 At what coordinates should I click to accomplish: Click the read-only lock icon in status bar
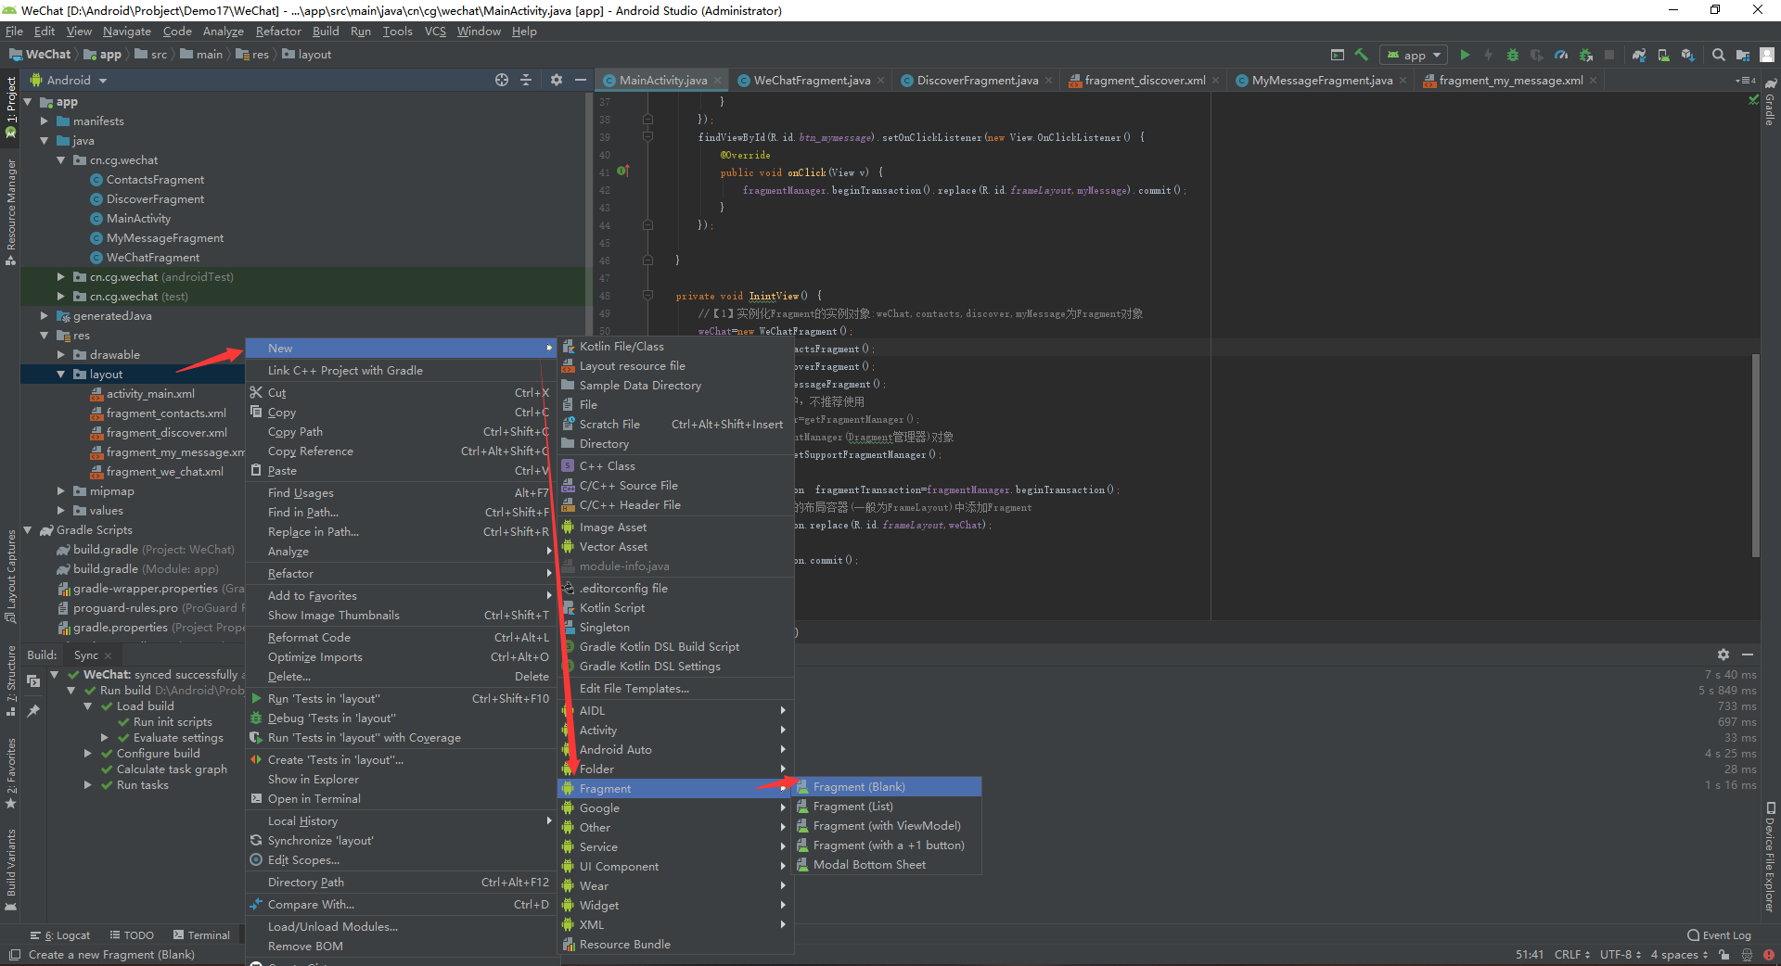(x=1723, y=955)
